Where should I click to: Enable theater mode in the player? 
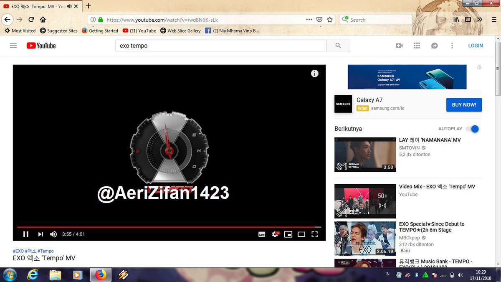click(301, 234)
